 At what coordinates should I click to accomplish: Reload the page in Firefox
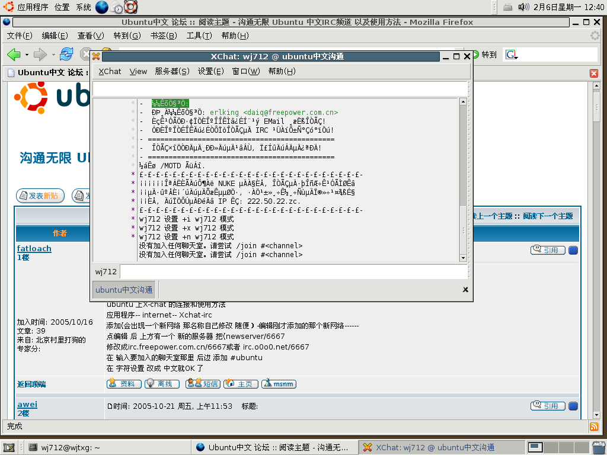click(66, 54)
